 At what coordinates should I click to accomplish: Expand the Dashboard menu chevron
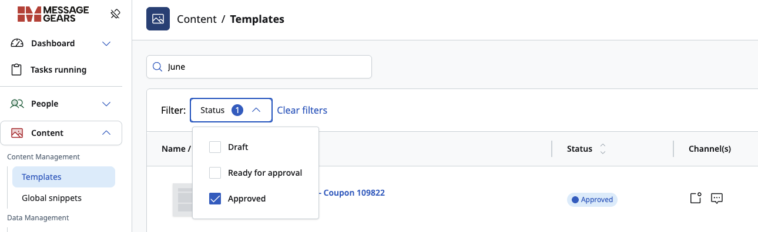[106, 43]
